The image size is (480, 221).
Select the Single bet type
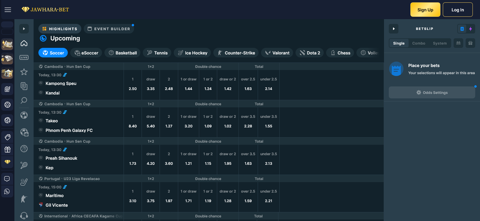tap(399, 43)
